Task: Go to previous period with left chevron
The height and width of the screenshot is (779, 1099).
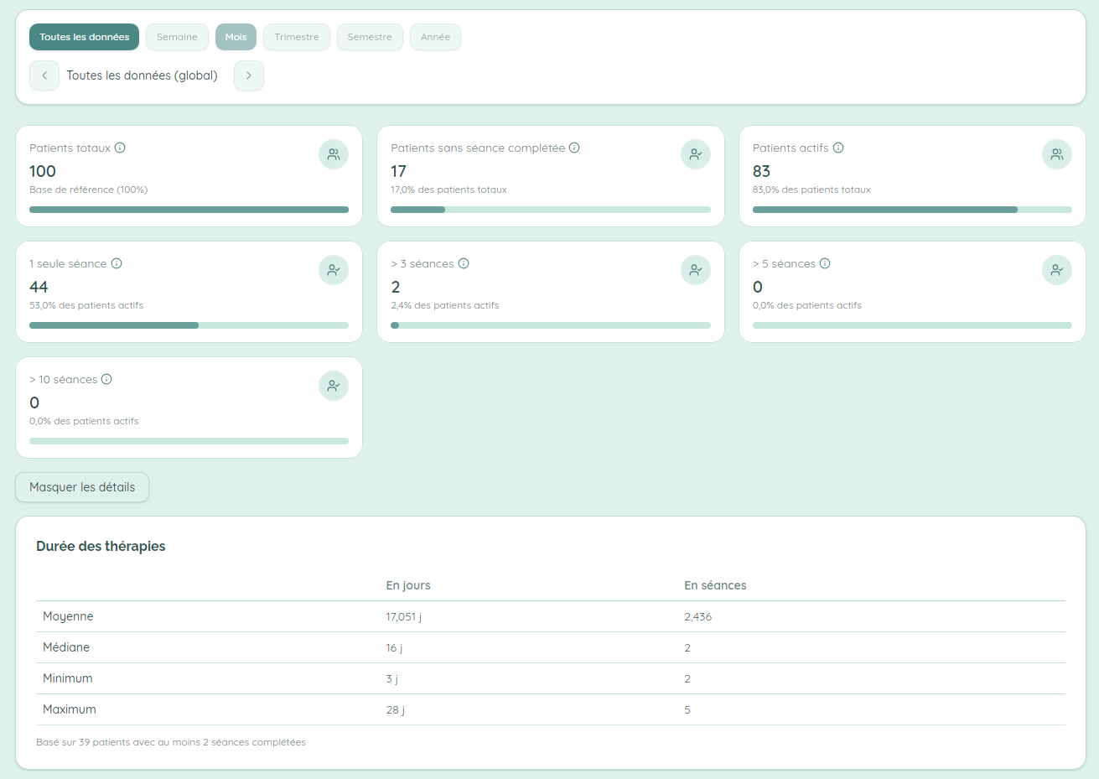Action: [x=44, y=75]
